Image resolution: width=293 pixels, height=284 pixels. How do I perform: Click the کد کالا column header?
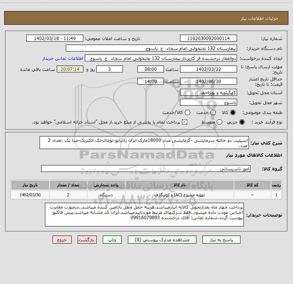(x=252, y=185)
